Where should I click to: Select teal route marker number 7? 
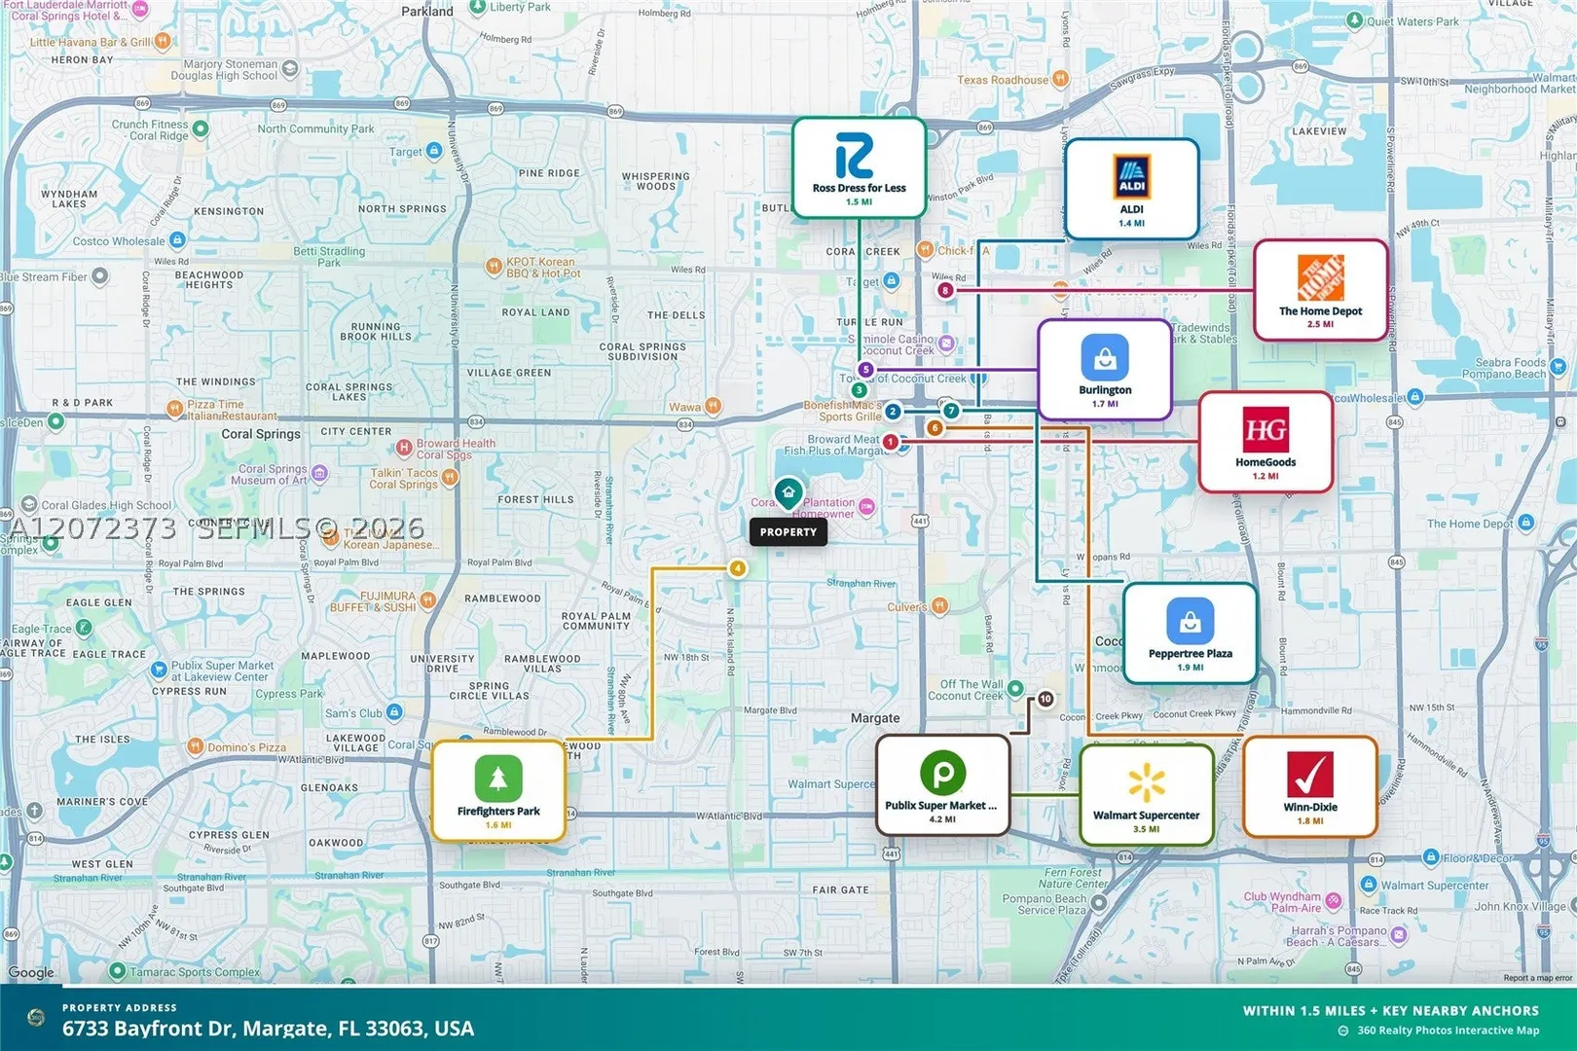[951, 411]
